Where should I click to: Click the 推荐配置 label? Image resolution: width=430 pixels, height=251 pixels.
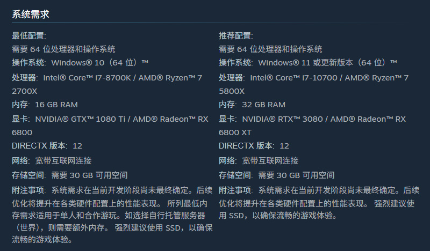point(235,36)
